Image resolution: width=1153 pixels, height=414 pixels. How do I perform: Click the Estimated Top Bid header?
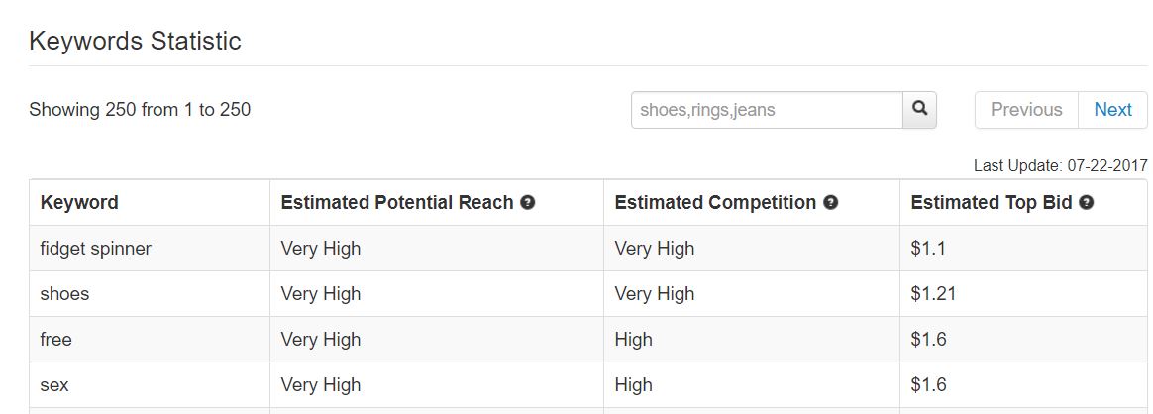[992, 203]
